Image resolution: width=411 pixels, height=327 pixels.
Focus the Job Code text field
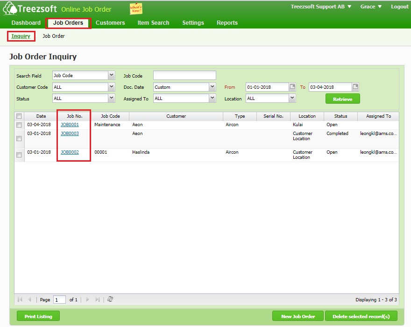point(184,75)
